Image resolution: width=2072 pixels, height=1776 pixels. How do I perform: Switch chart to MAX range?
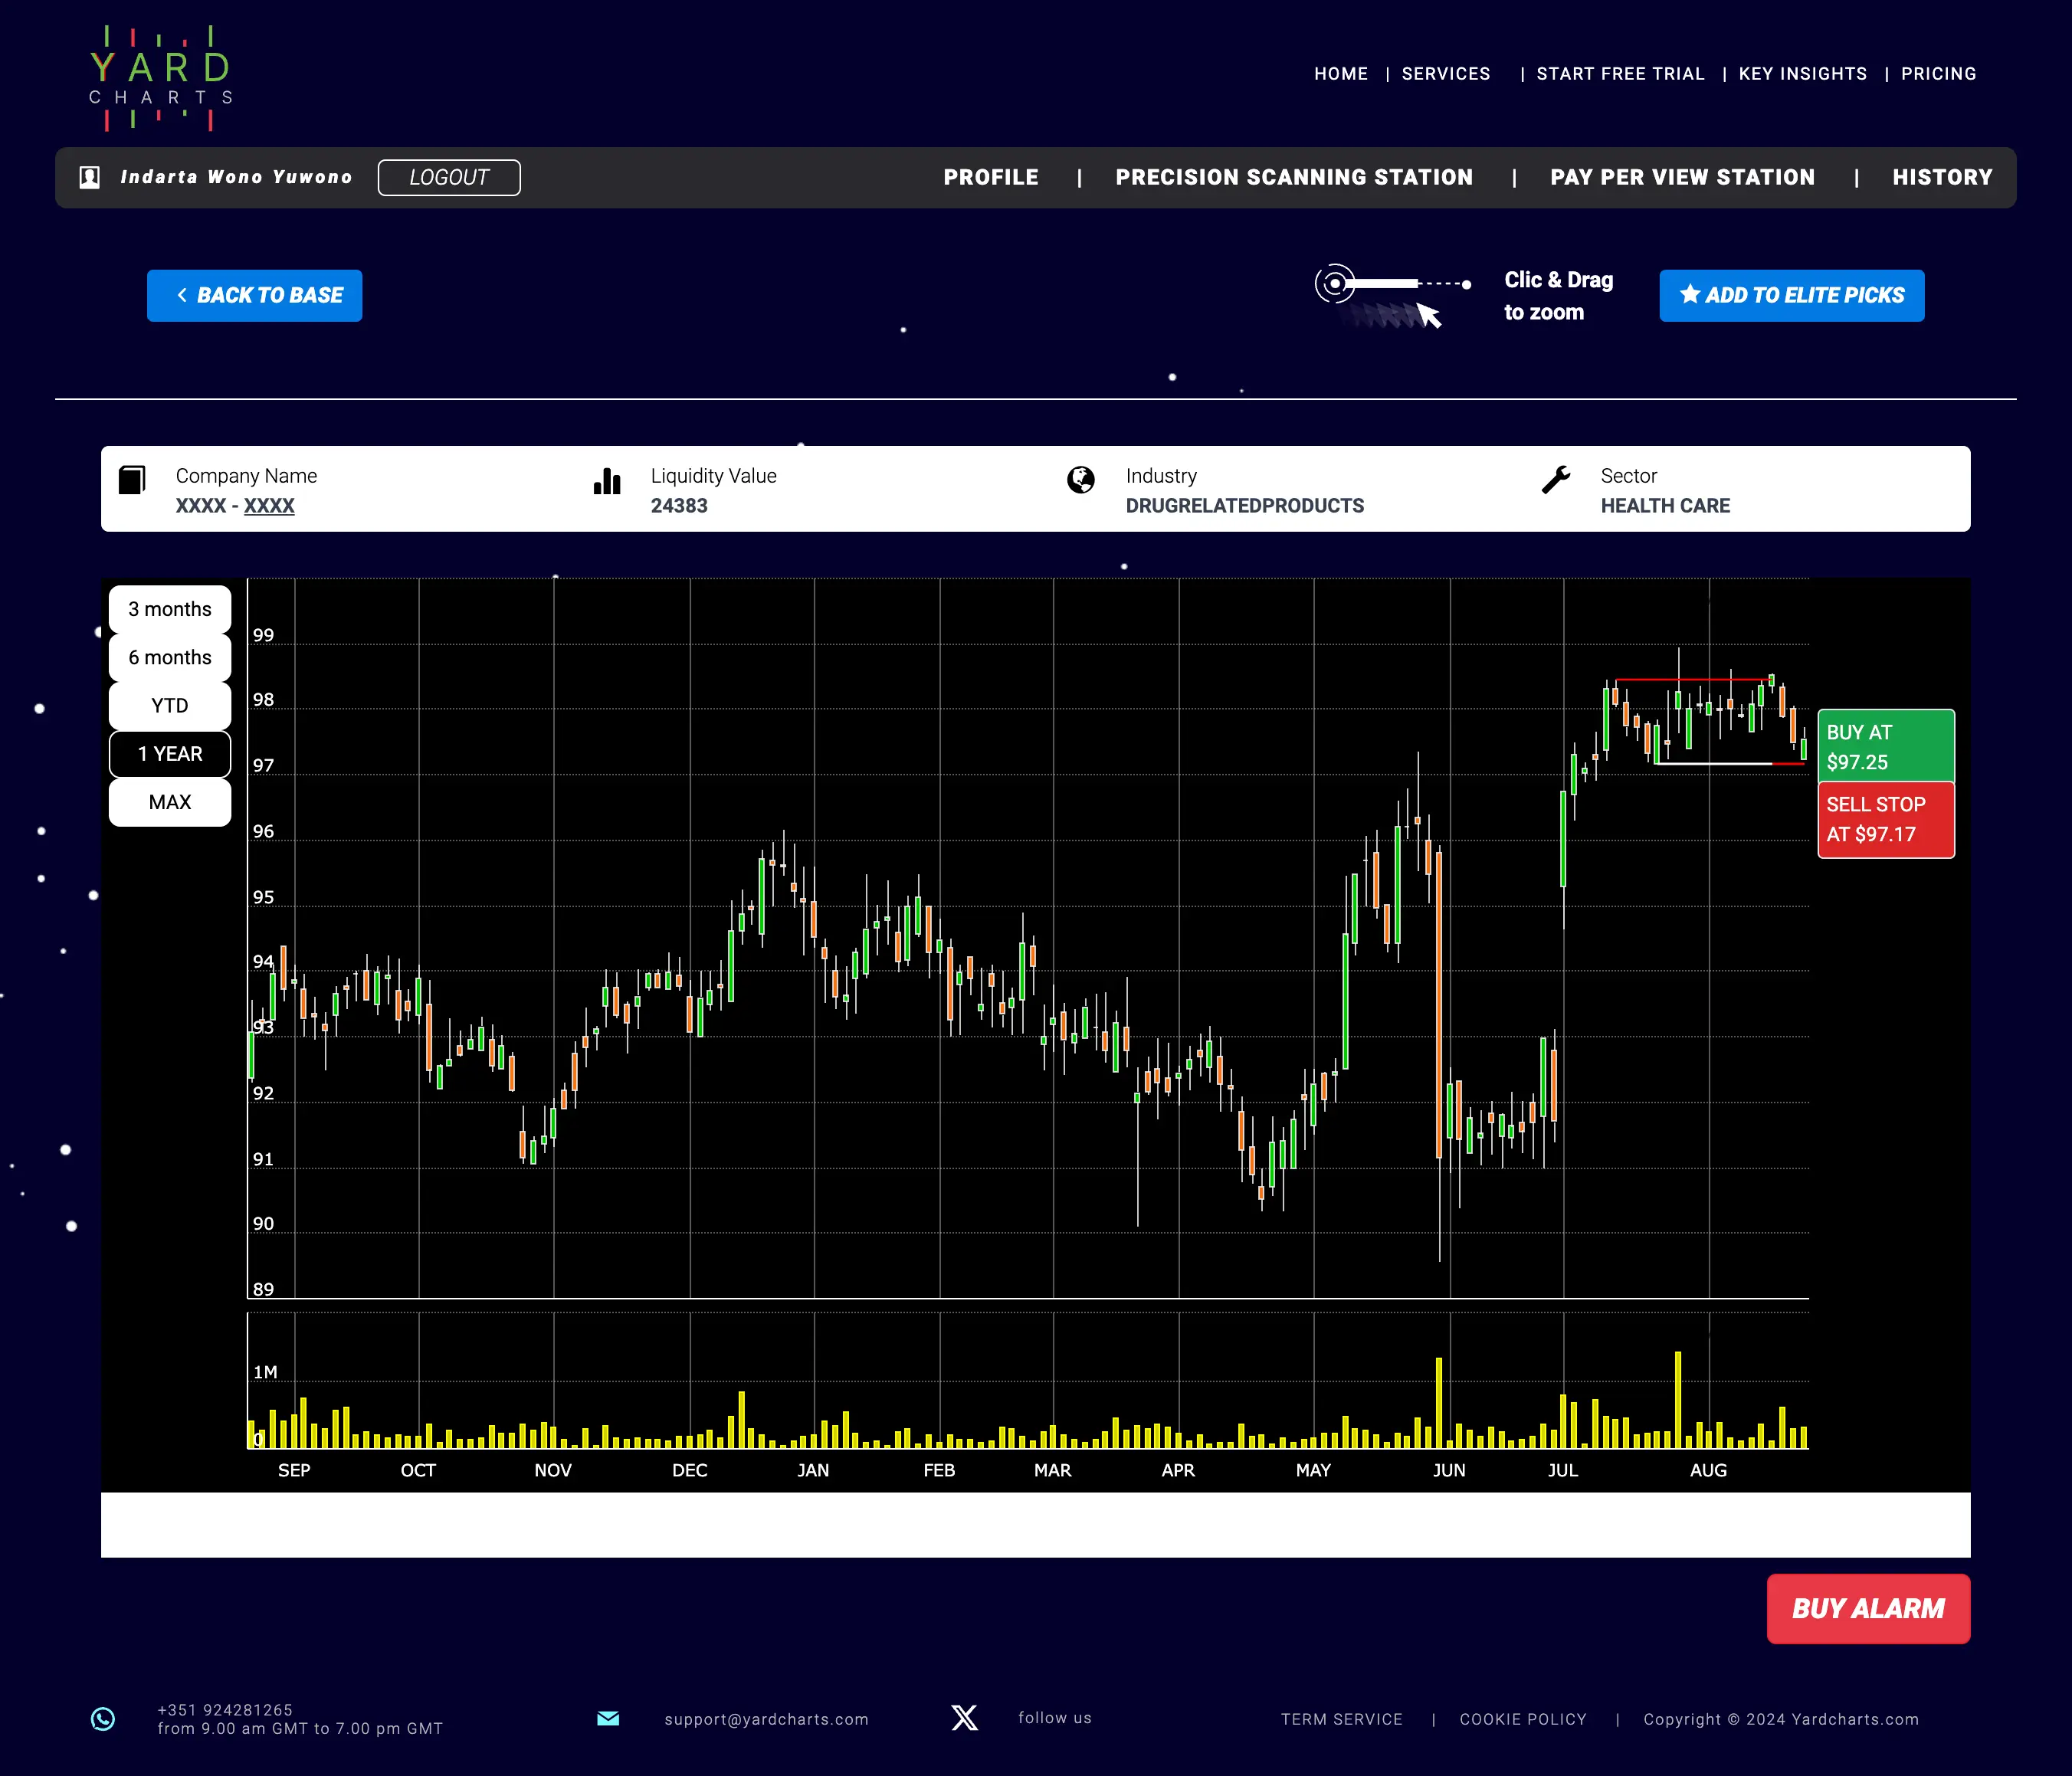pos(170,802)
